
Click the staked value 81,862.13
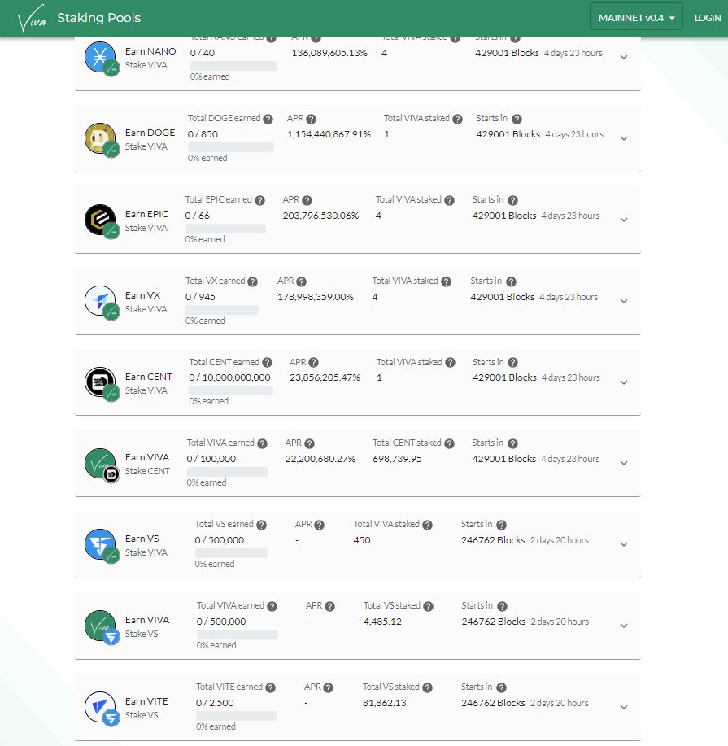click(385, 703)
